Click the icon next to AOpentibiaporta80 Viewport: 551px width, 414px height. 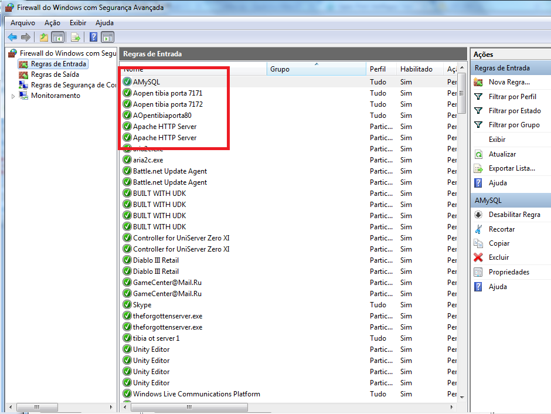(127, 116)
